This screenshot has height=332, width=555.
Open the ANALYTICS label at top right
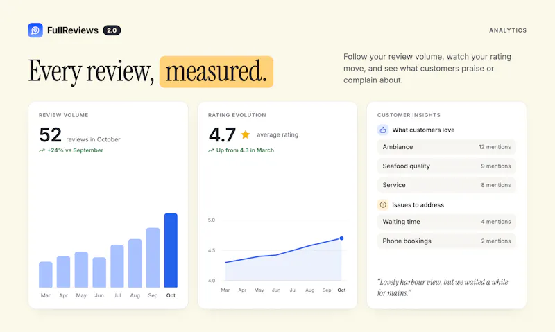[508, 30]
